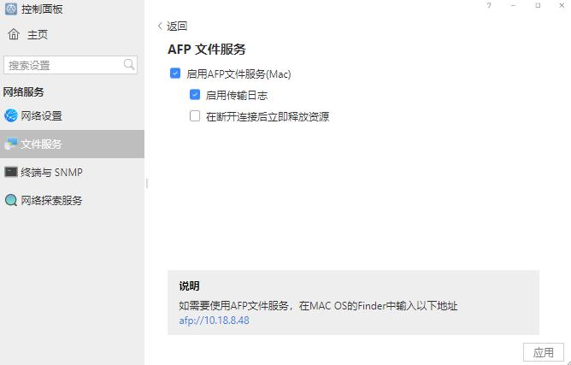This screenshot has height=365, width=571.
Task: Click the terminal icon for 终端与 SNMP
Action: (11, 172)
